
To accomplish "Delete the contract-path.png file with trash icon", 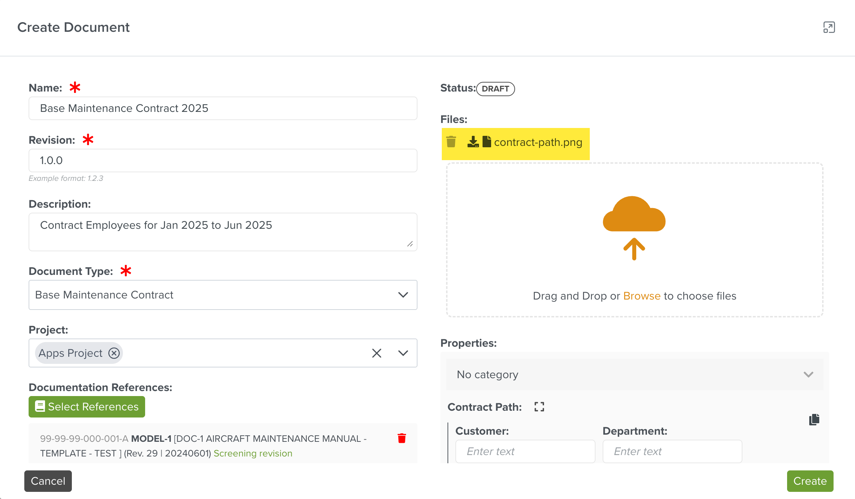I will (451, 142).
